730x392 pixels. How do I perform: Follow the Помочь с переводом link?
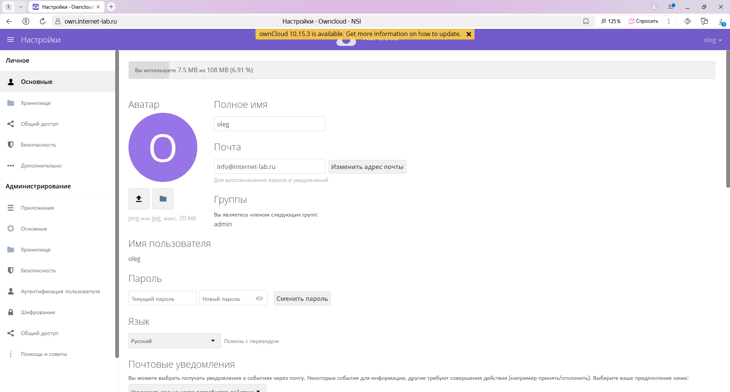pos(251,341)
